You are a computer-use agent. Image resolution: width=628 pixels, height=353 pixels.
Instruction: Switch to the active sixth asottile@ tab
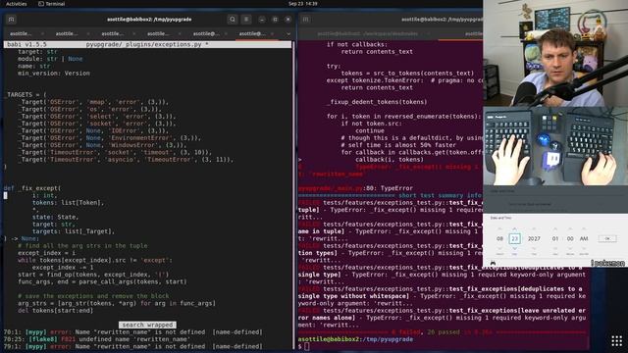pos(252,34)
